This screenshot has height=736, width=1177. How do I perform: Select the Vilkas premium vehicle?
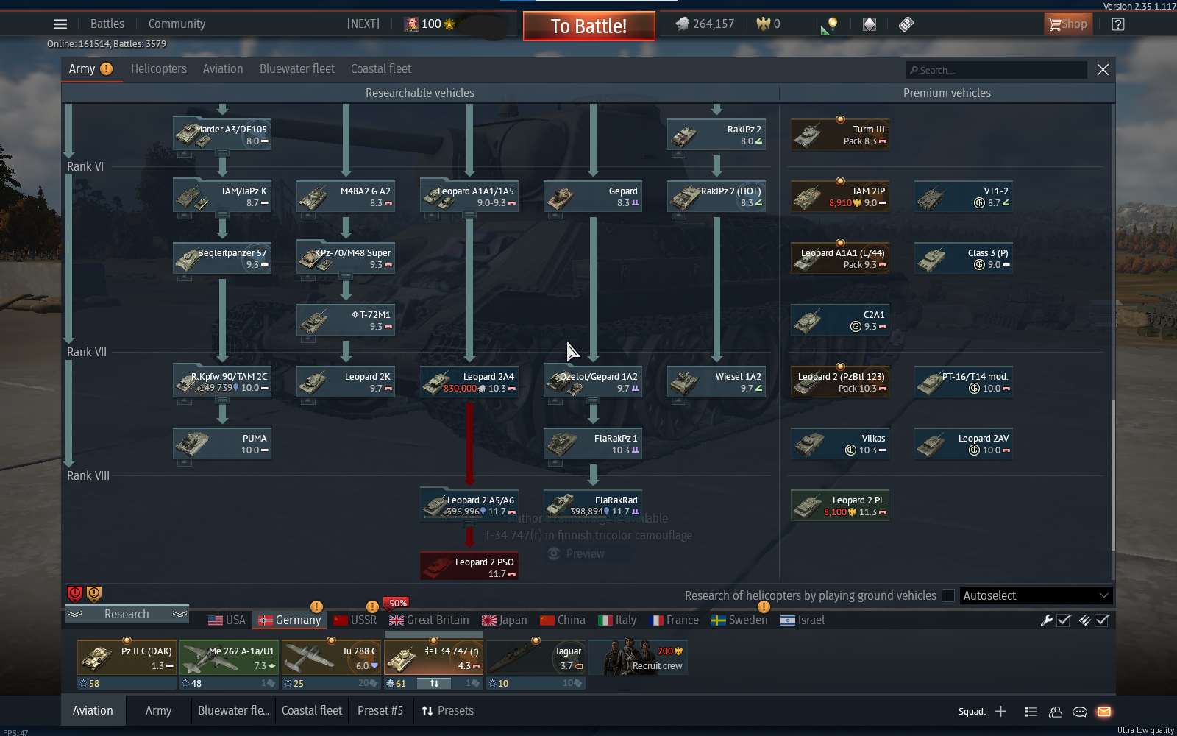click(x=840, y=444)
